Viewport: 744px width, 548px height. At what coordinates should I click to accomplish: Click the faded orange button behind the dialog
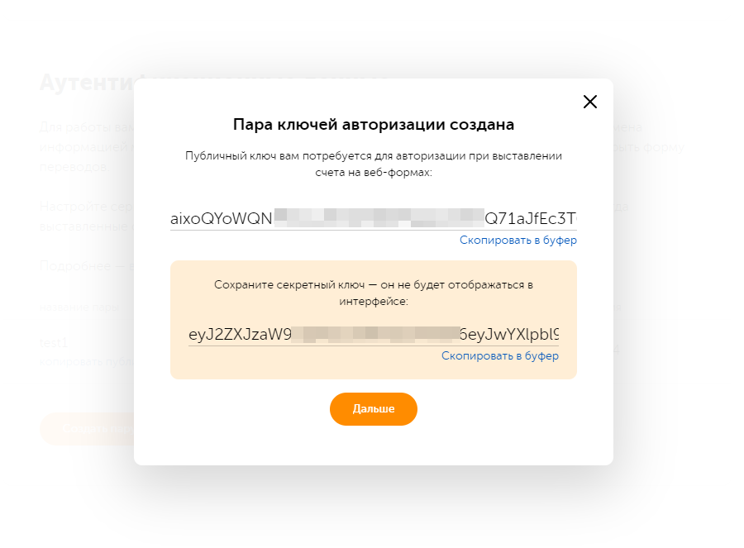[x=86, y=428]
